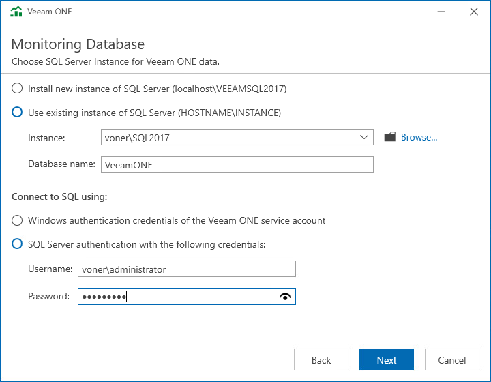Click the folder icon beside Browse
The width and height of the screenshot is (491, 382).
coord(390,137)
